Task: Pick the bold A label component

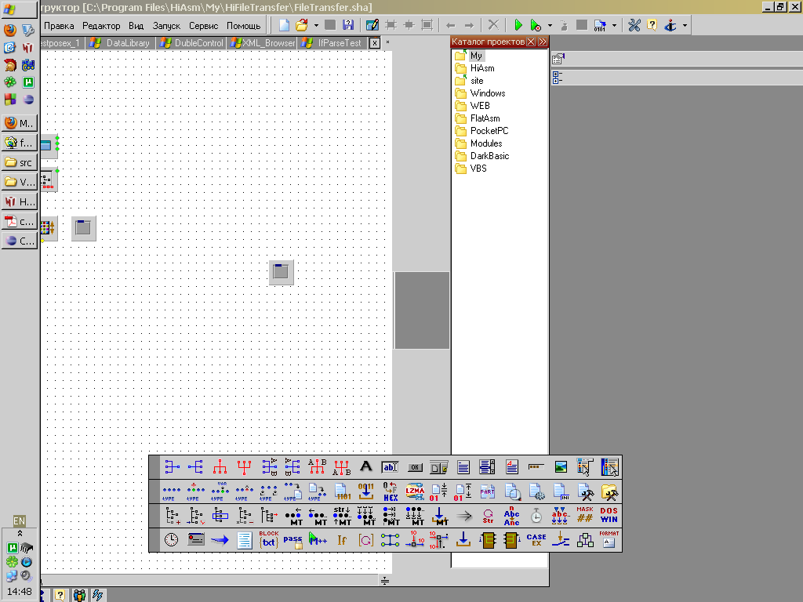Action: click(x=365, y=467)
